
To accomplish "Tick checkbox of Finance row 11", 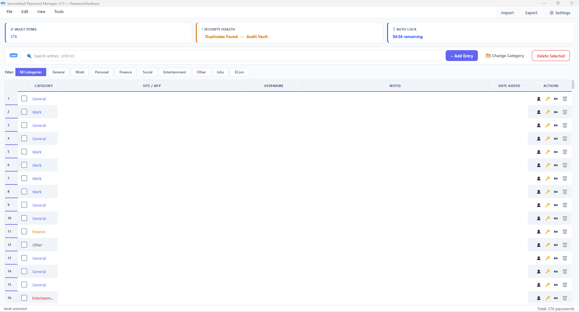I will [24, 232].
